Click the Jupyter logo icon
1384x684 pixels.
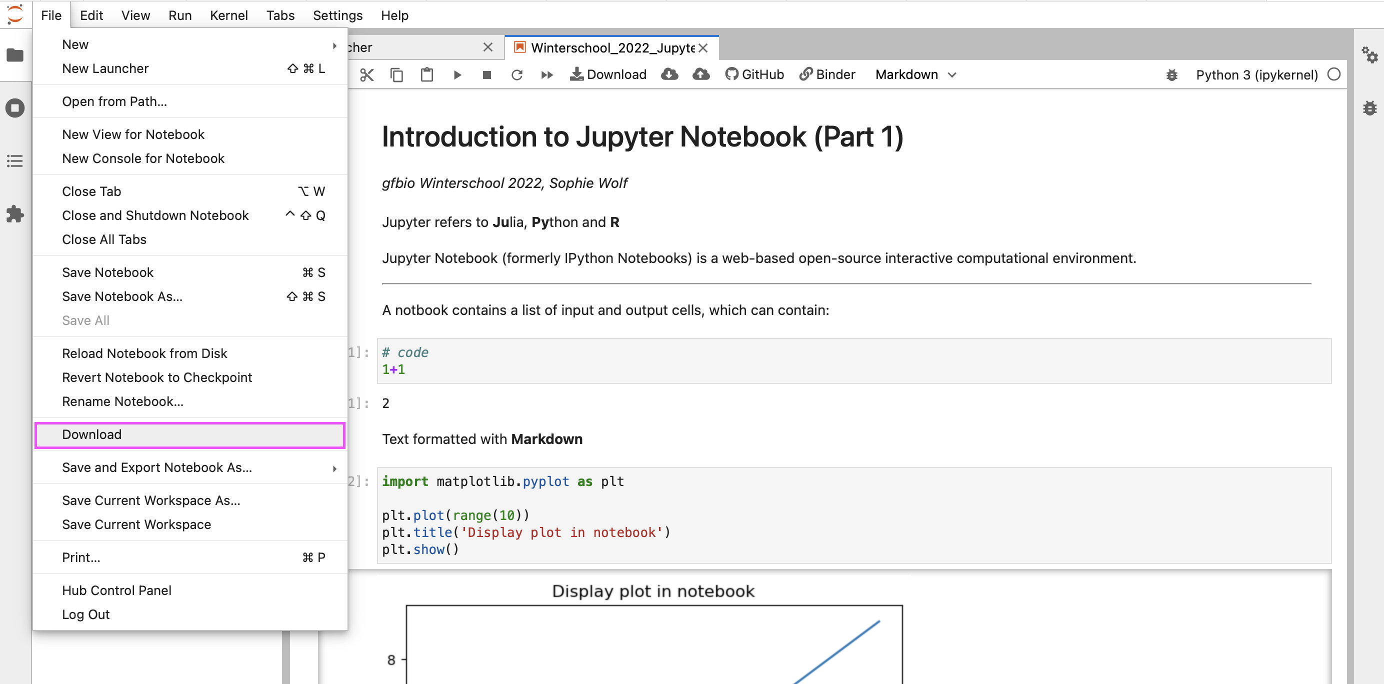coord(15,14)
